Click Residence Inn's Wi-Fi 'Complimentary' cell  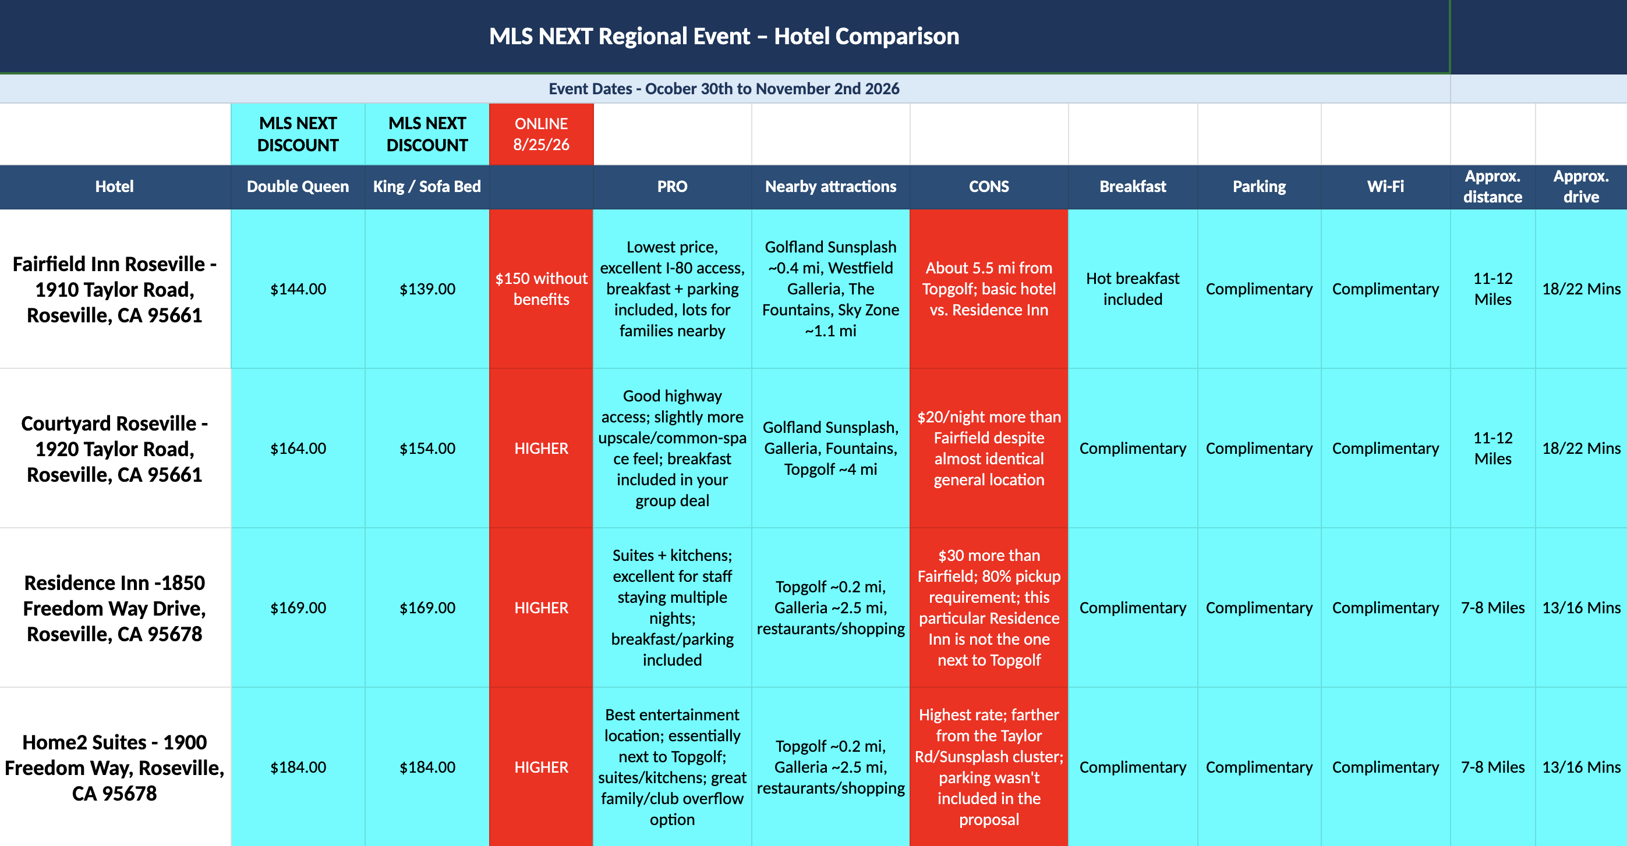click(1386, 607)
